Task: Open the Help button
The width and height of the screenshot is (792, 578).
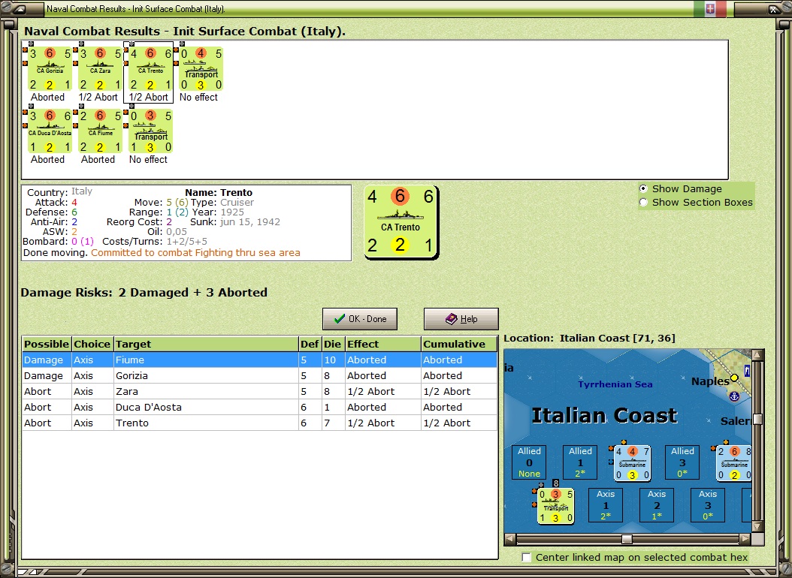Action: (461, 319)
